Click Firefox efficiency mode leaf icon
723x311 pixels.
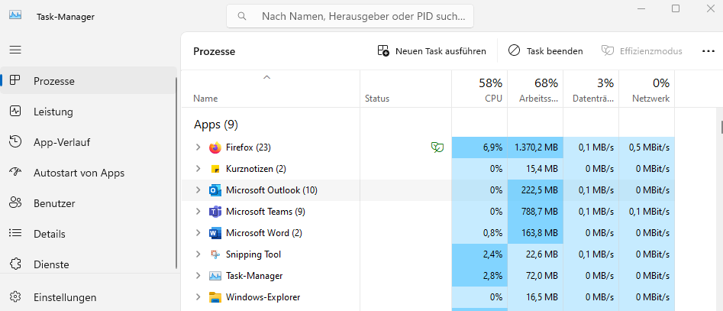(x=437, y=147)
